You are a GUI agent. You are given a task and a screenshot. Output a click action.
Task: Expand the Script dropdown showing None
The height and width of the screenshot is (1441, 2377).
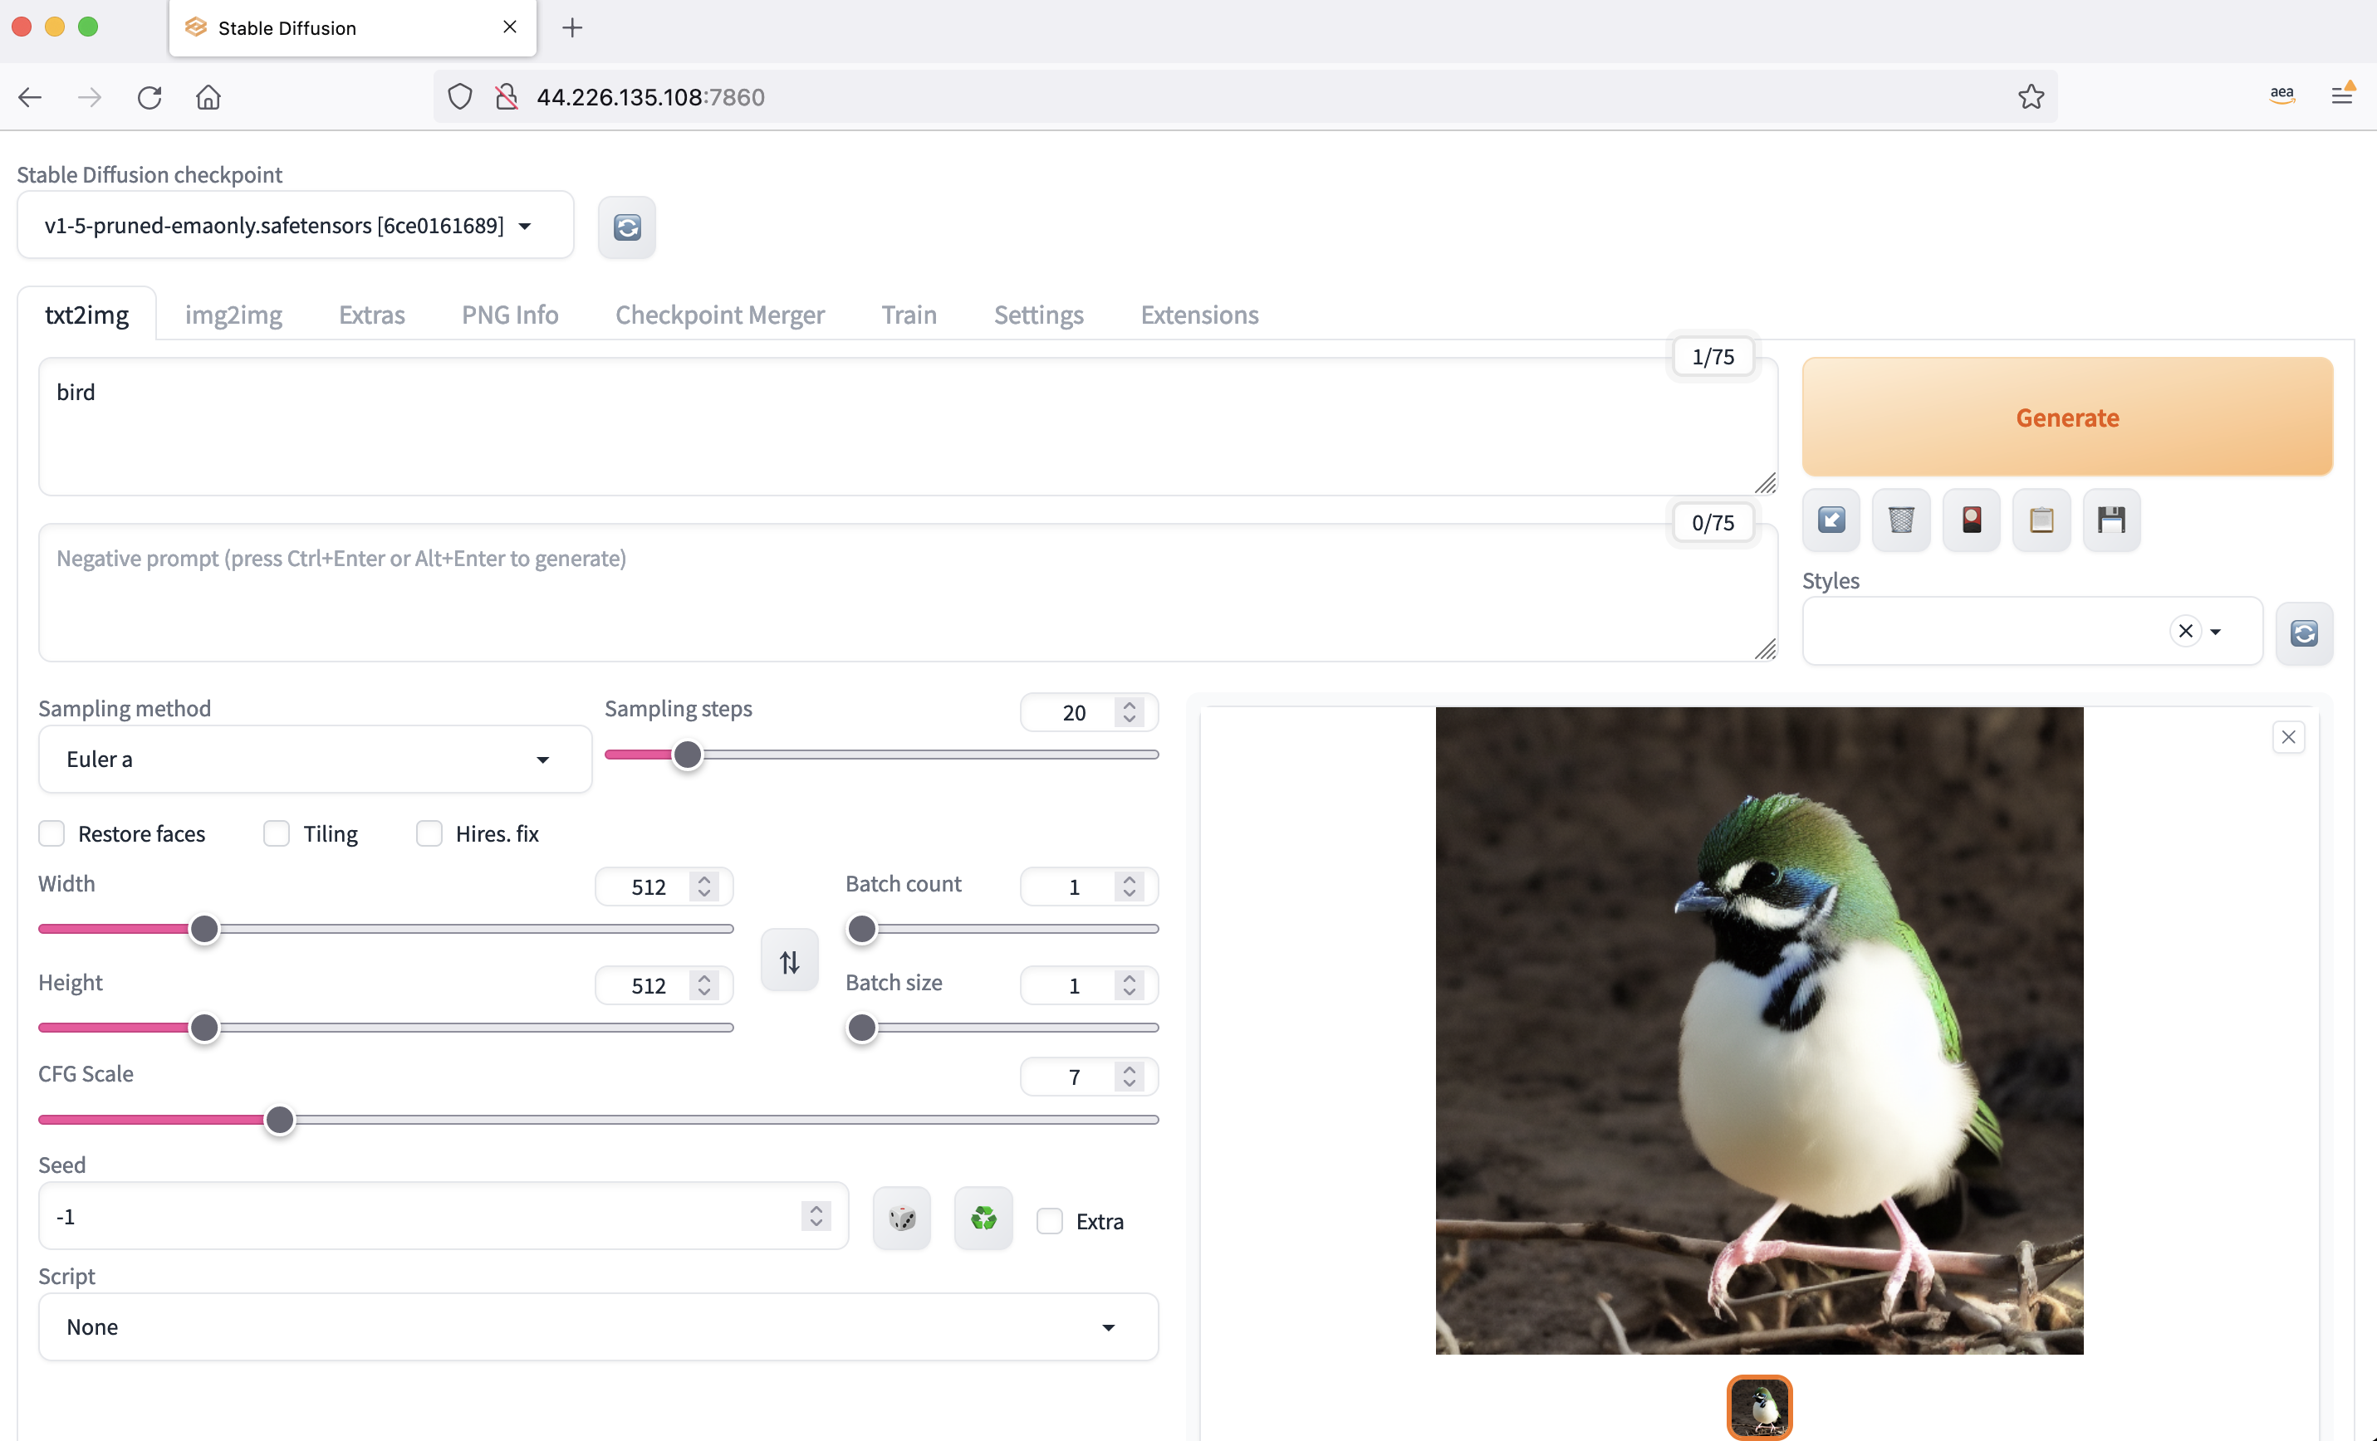point(597,1327)
